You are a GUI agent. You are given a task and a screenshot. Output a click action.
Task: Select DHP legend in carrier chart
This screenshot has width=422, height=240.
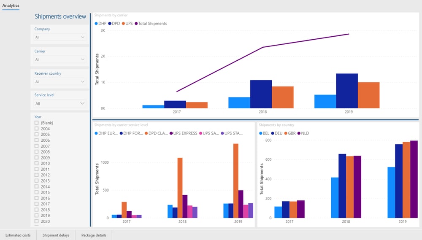(101, 24)
